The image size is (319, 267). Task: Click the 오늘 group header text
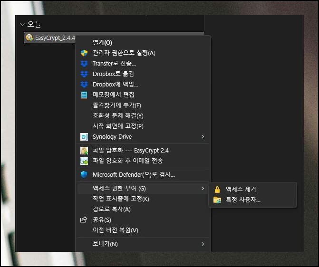click(34, 24)
